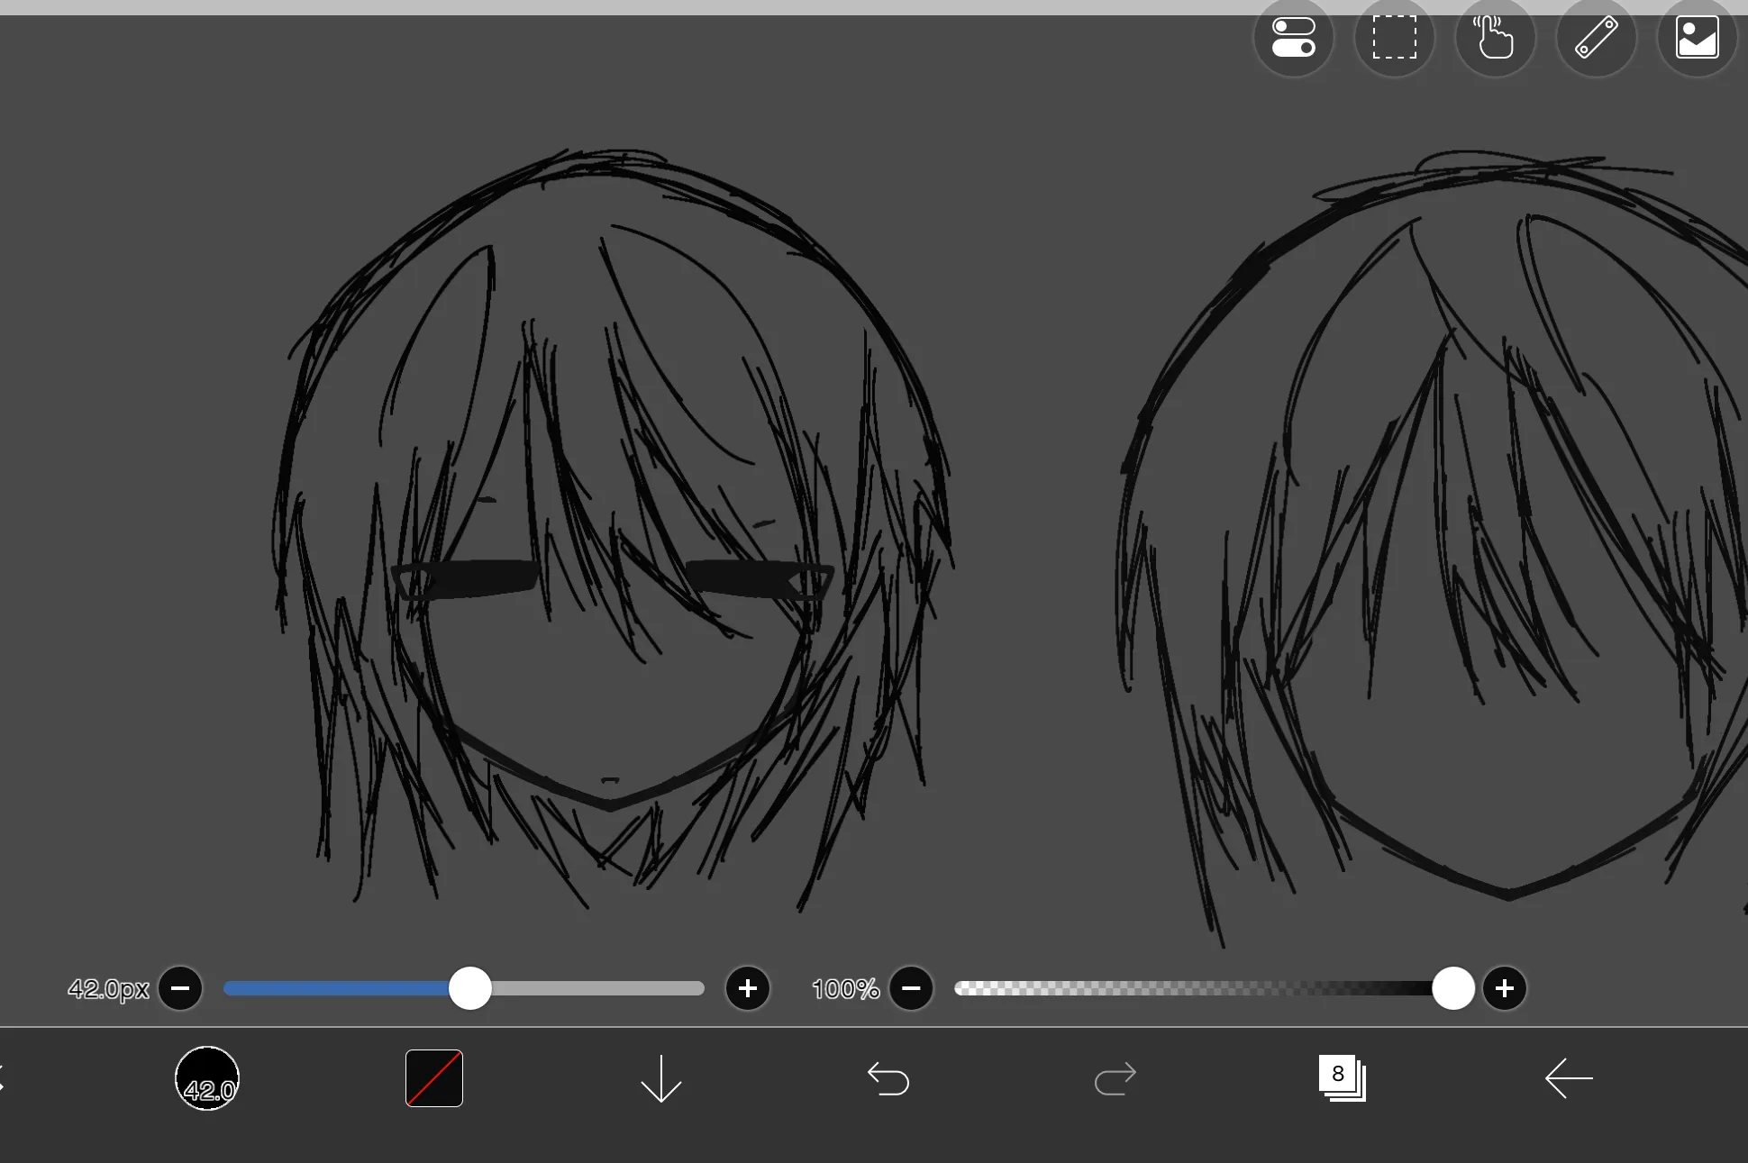
Task: Decrease opacity with minus button
Action: 911,988
